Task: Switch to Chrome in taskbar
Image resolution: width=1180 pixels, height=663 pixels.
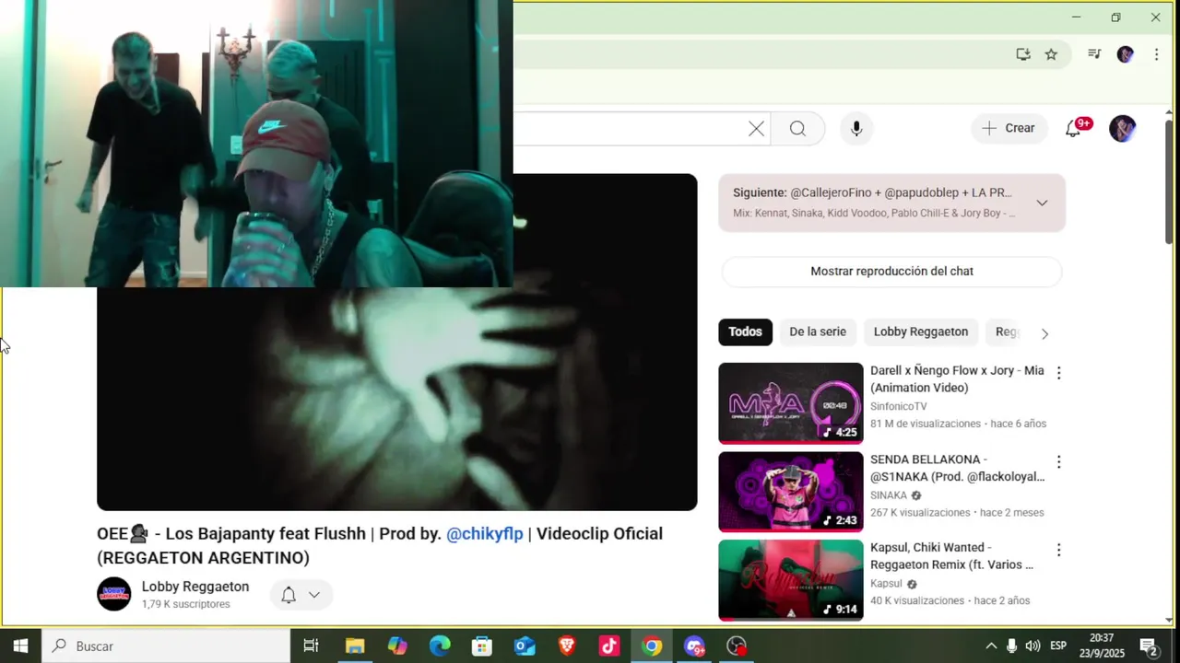Action: (x=652, y=646)
